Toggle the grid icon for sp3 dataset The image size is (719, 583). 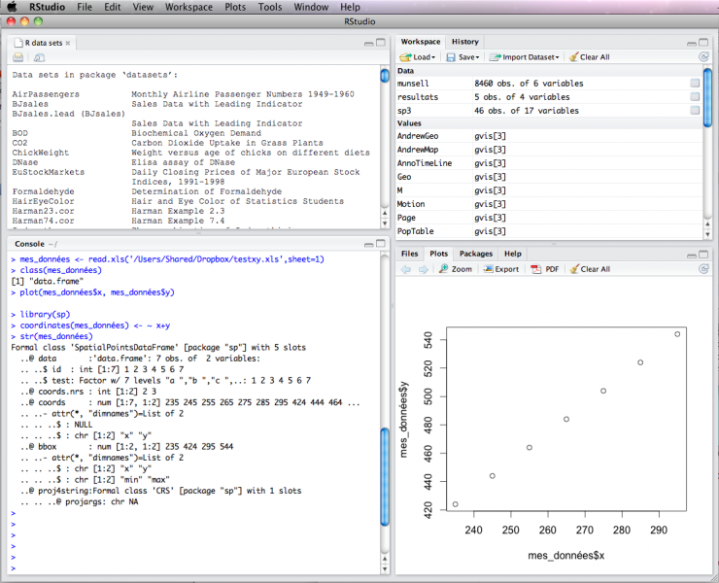tap(694, 111)
